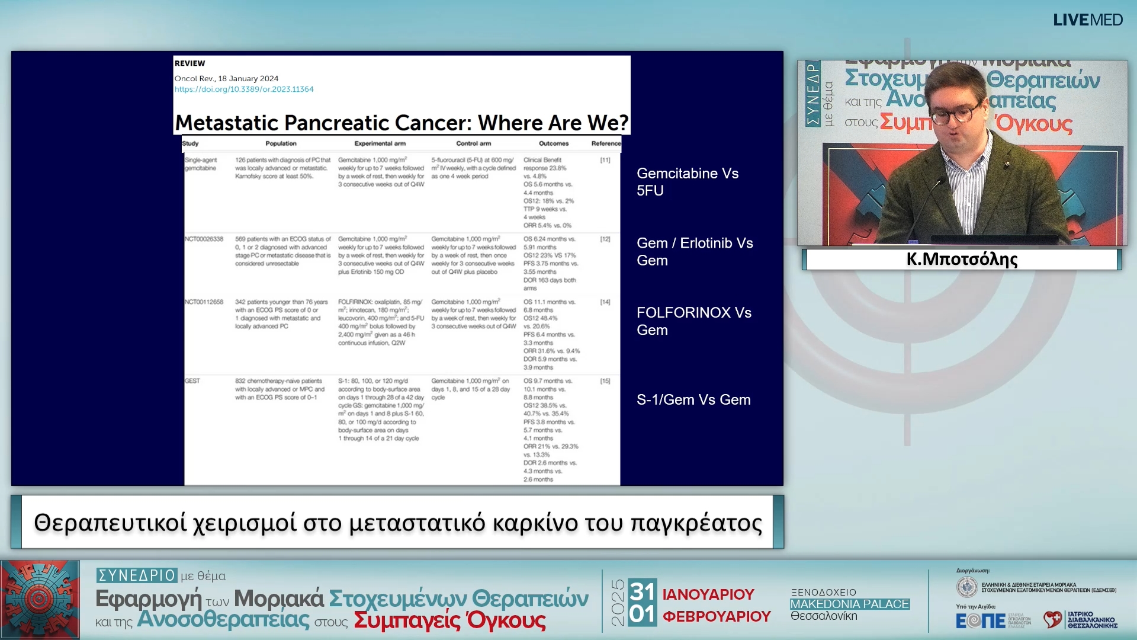Image resolution: width=1137 pixels, height=640 pixels.
Task: Click the Metastatic Pancreatic Cancer title
Action: [x=402, y=123]
